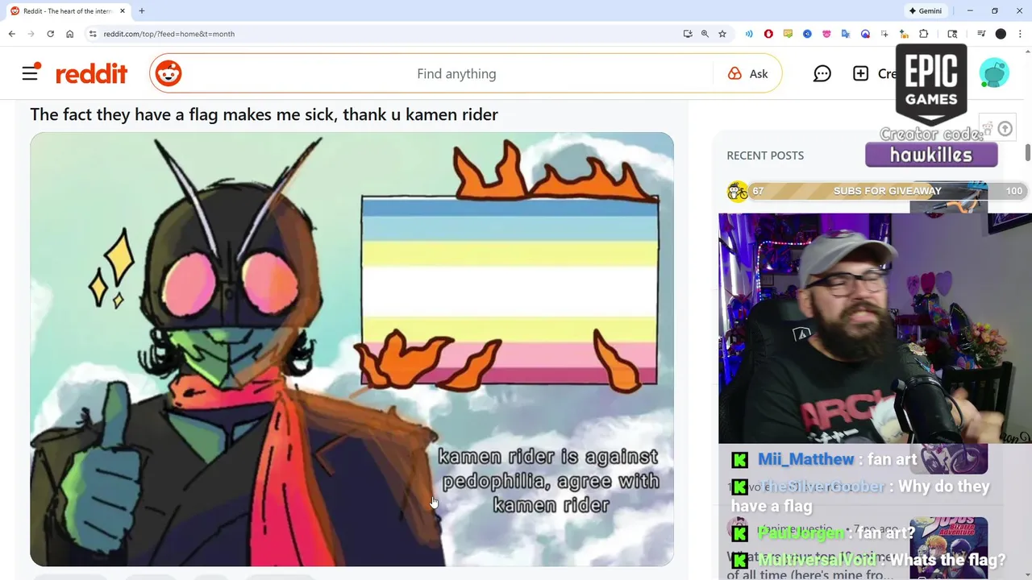Click the install app icon in address bar
Image resolution: width=1032 pixels, height=580 pixels.
pos(687,34)
